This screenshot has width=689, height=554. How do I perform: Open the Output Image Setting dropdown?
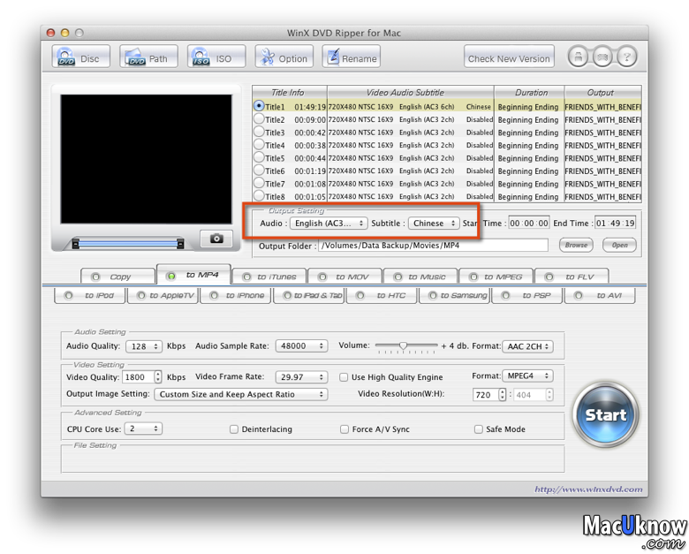pyautogui.click(x=240, y=394)
